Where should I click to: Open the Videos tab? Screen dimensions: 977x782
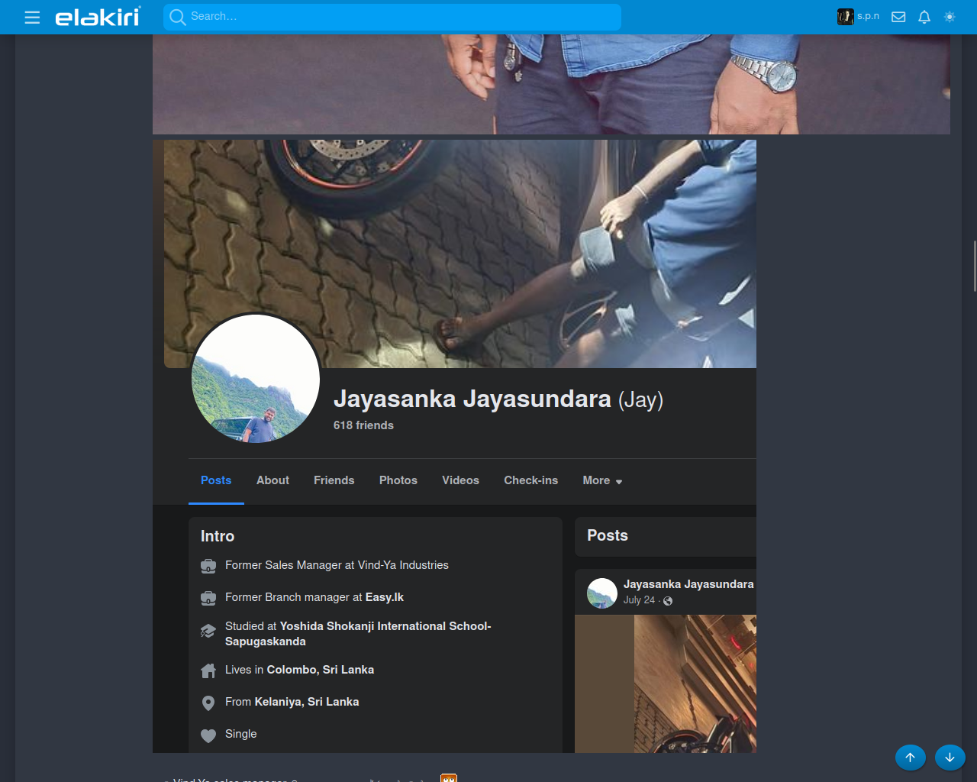(461, 480)
